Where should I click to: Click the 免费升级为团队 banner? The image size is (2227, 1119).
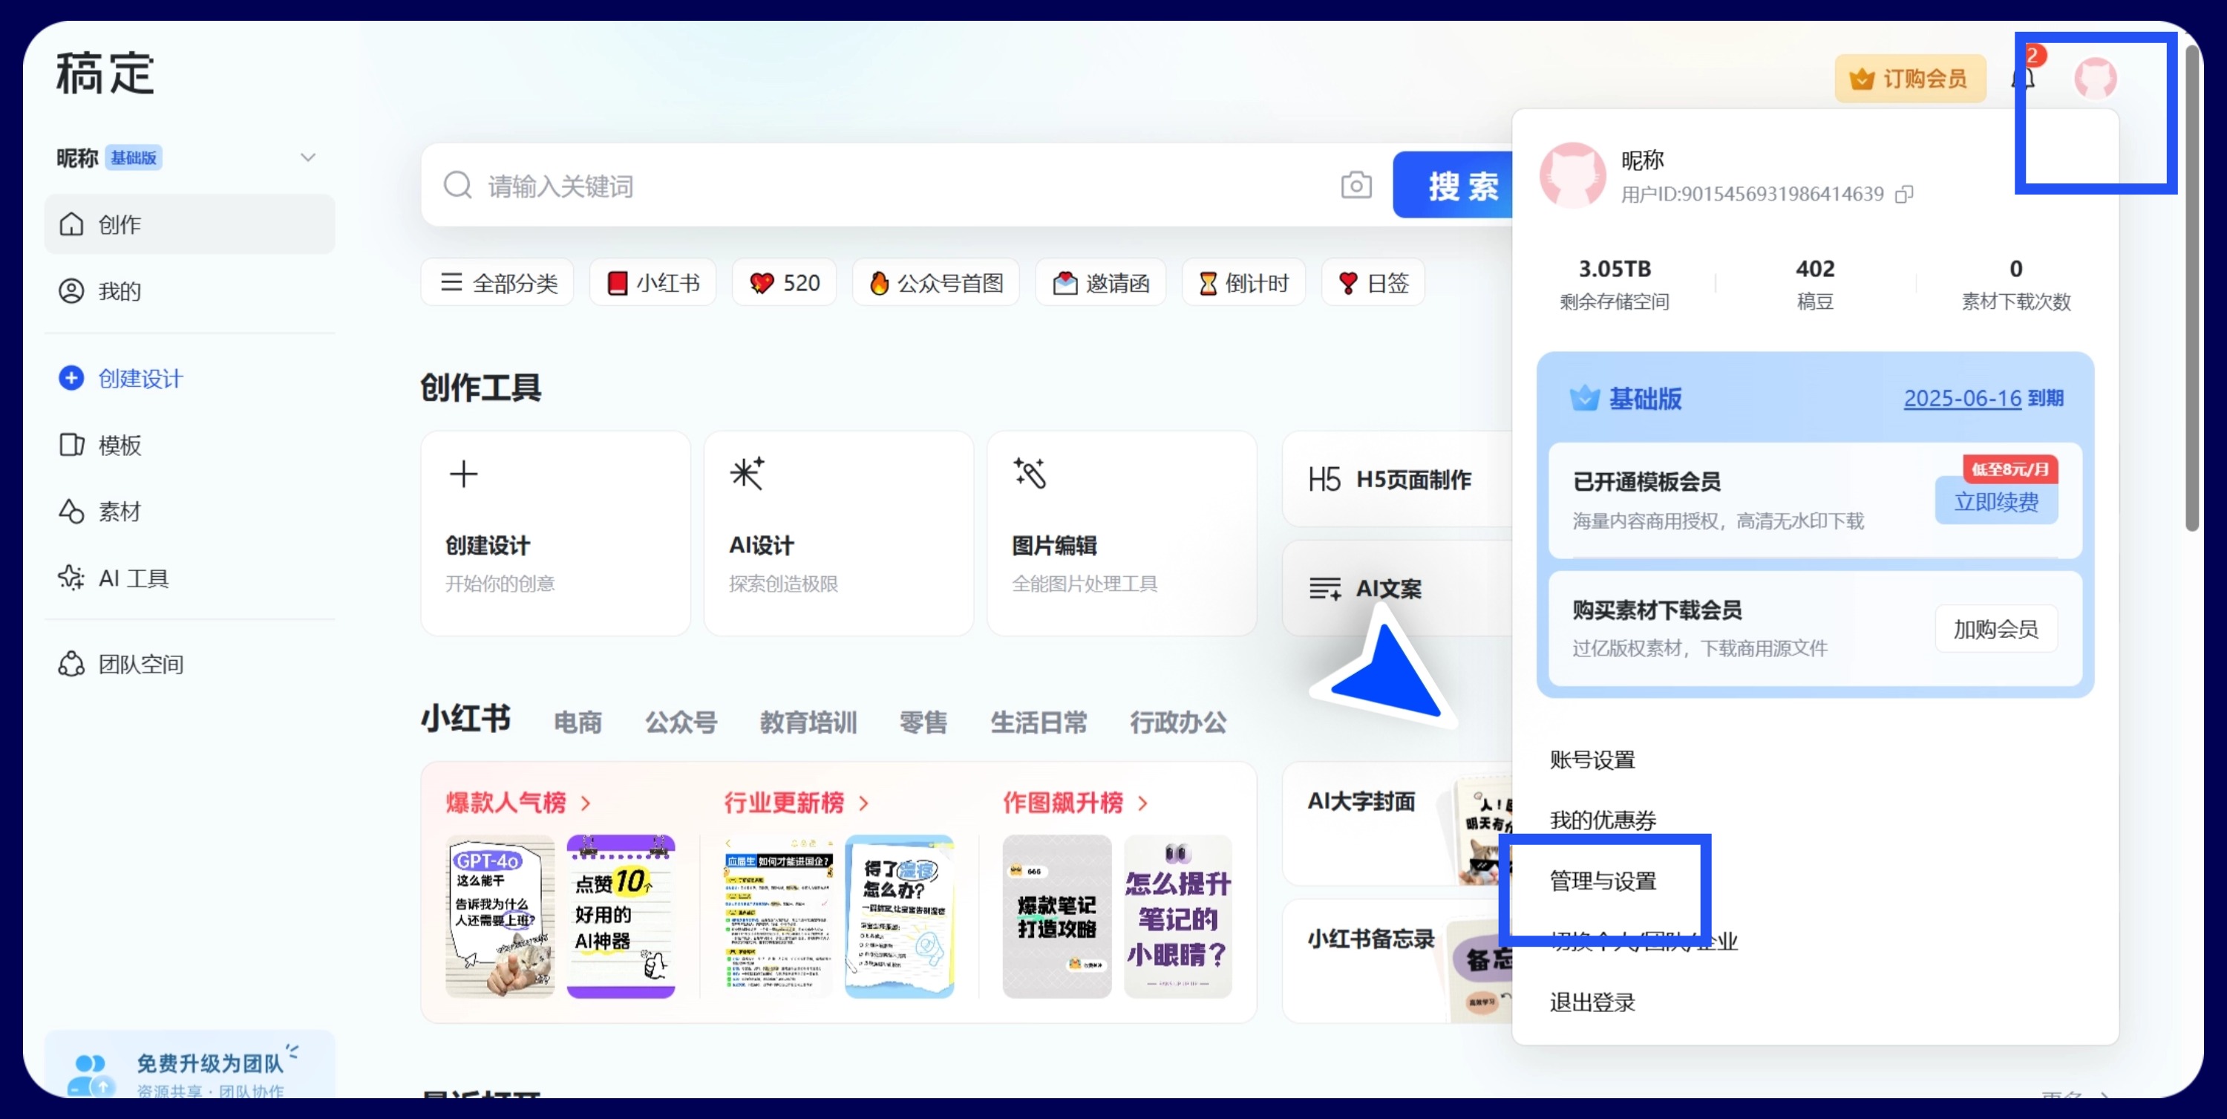189,1065
